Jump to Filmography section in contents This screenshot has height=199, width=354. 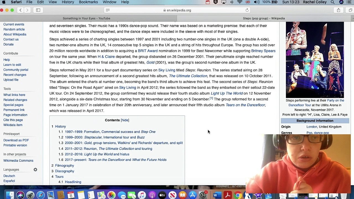click(64, 166)
